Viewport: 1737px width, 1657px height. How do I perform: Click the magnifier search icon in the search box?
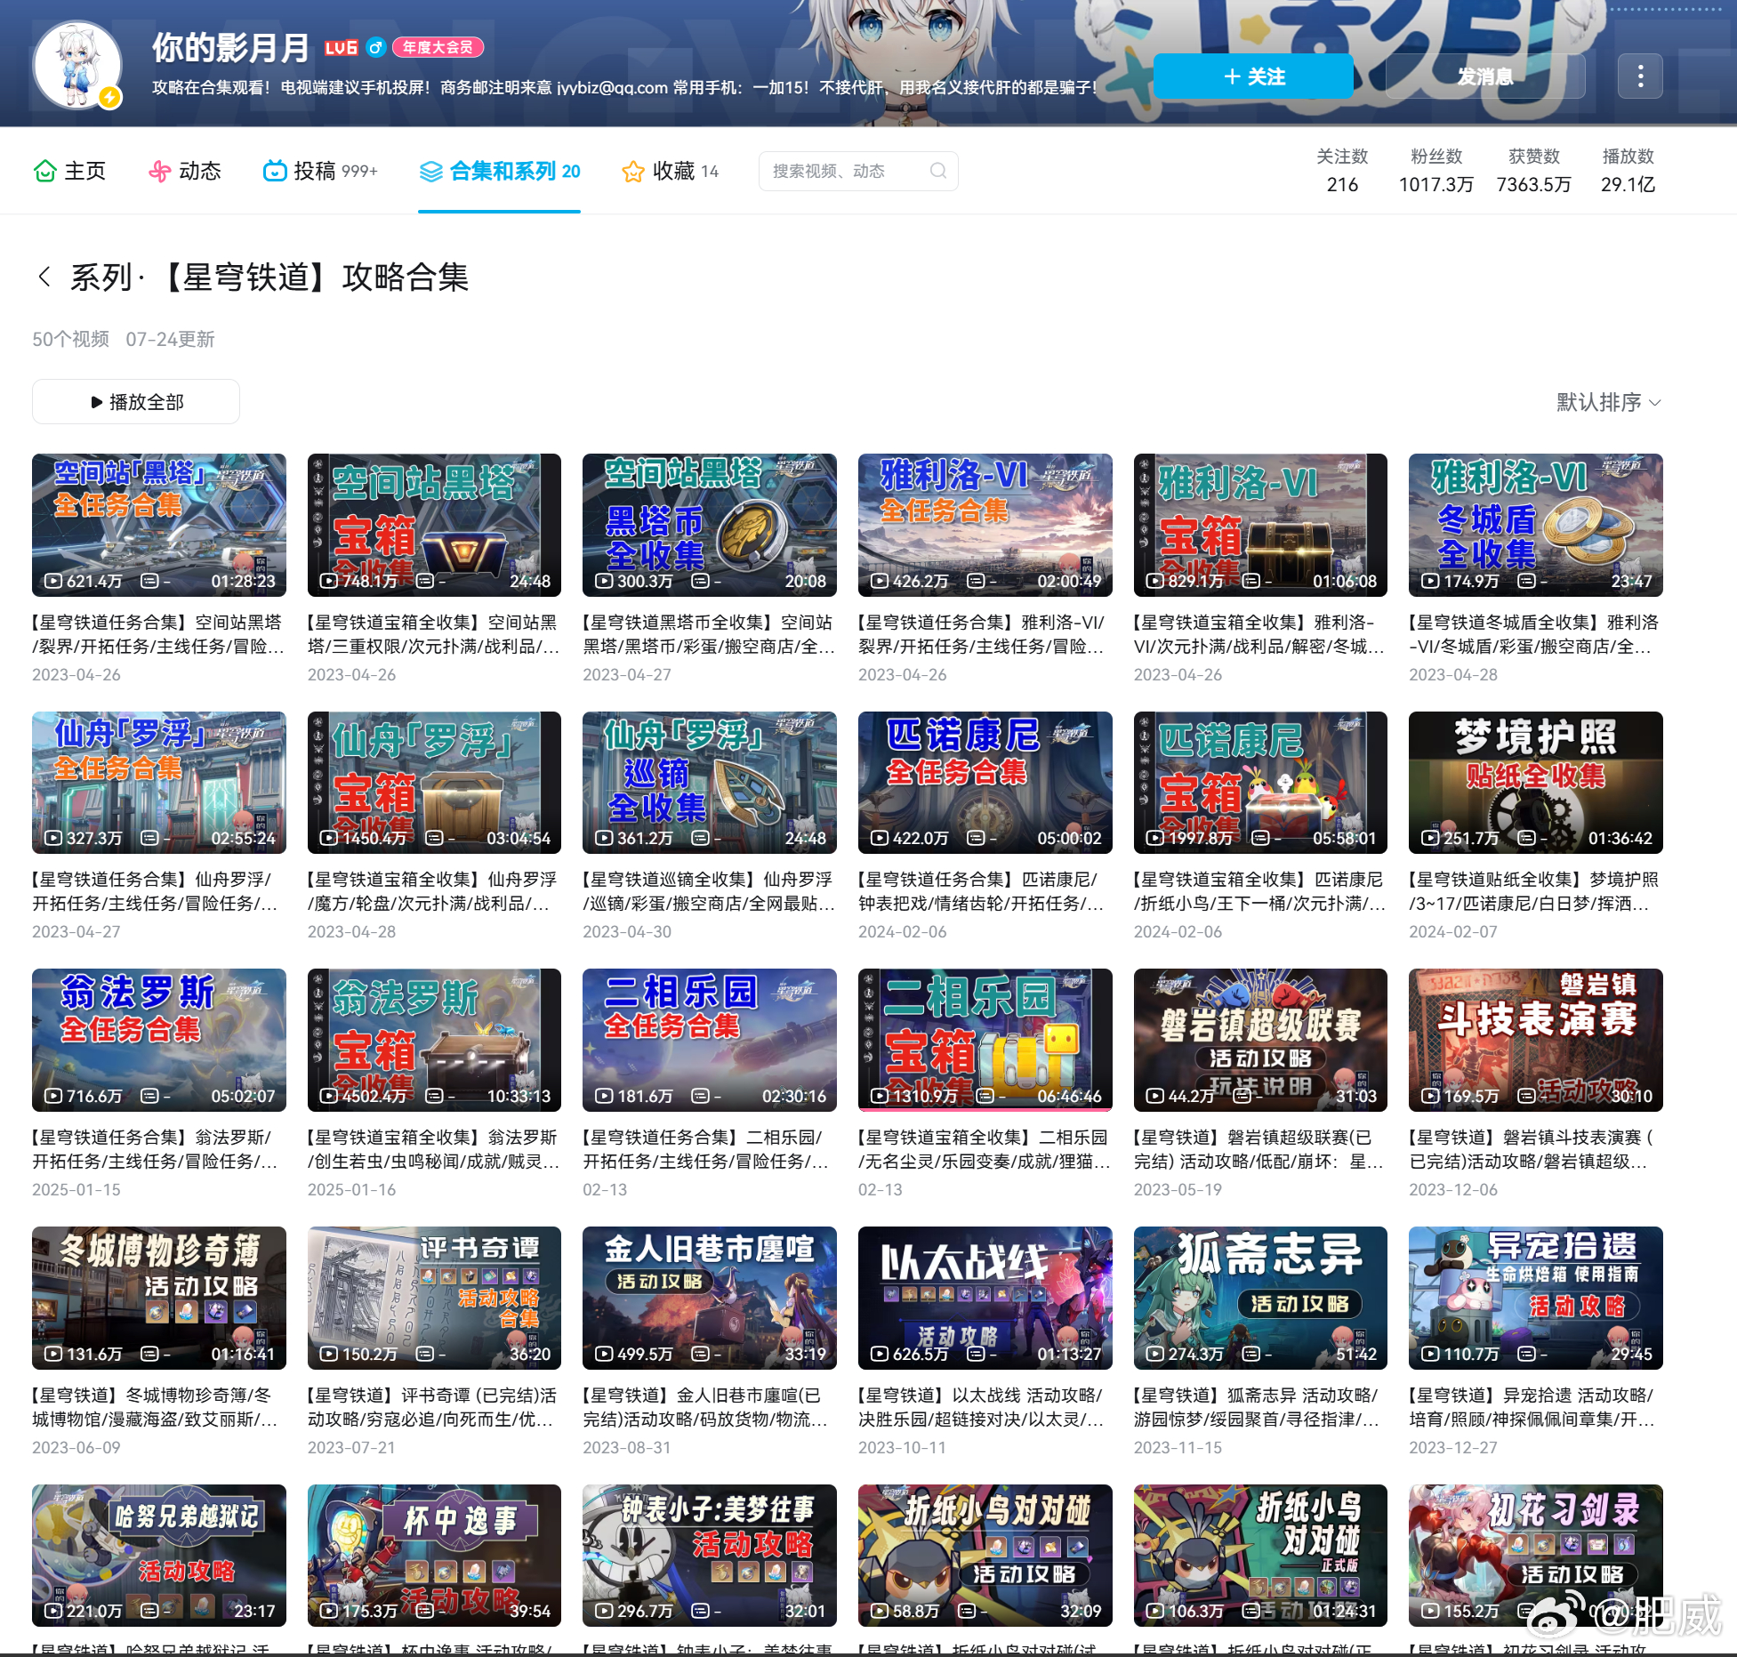click(x=937, y=171)
